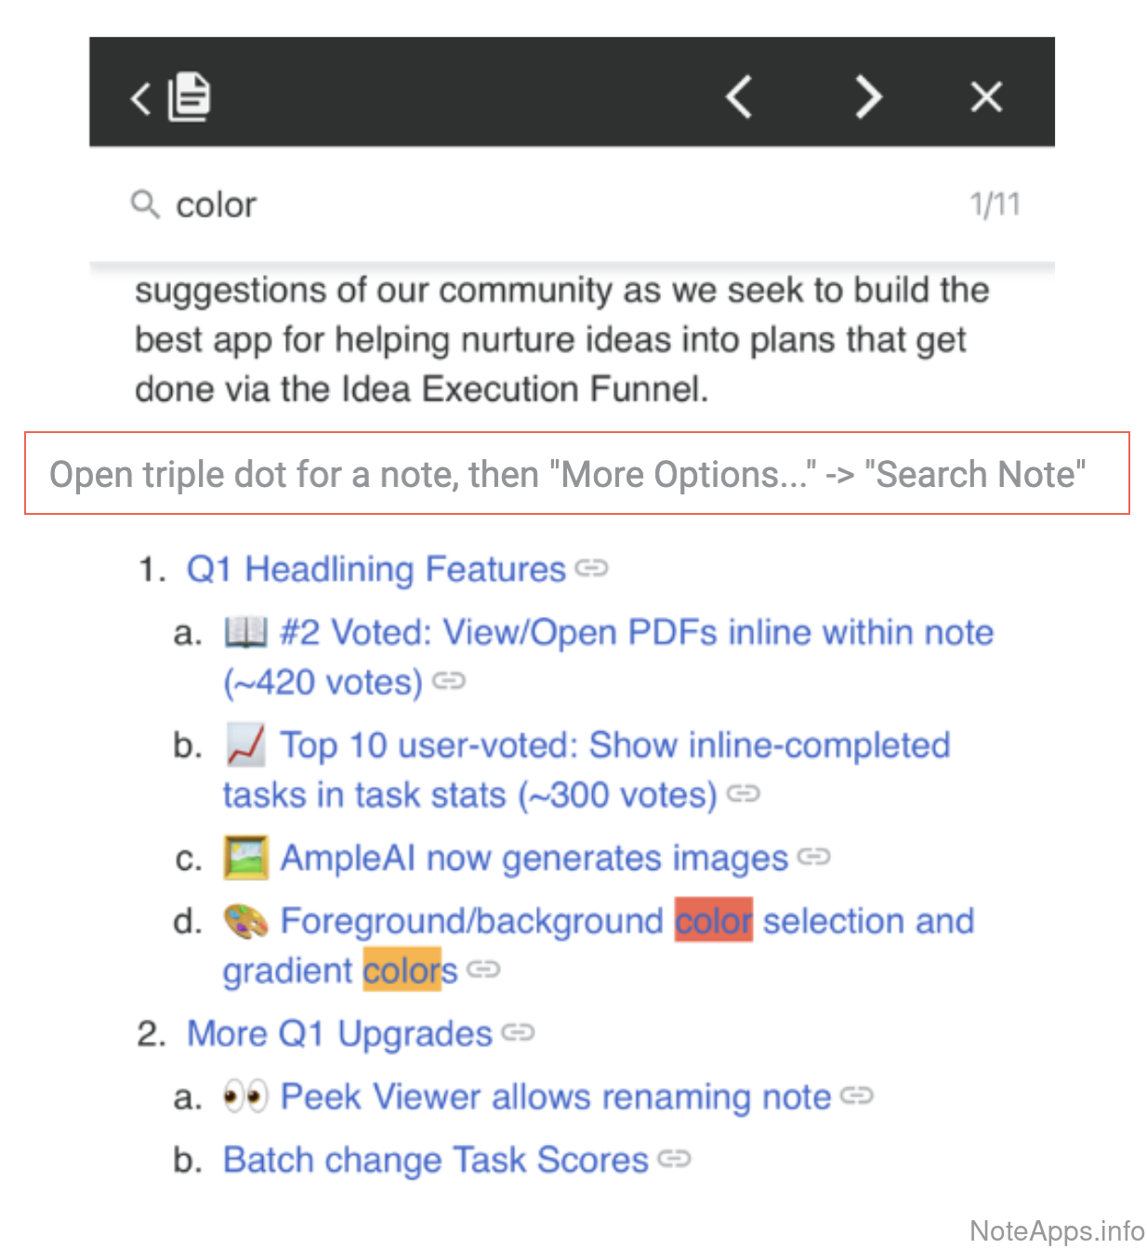Viewport: 1147px width, 1249px height.
Task: Click anchor icon beside AmpleAI generates images
Action: [813, 856]
